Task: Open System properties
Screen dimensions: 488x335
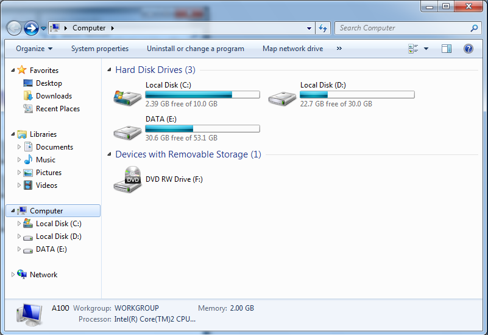Action: (99, 49)
